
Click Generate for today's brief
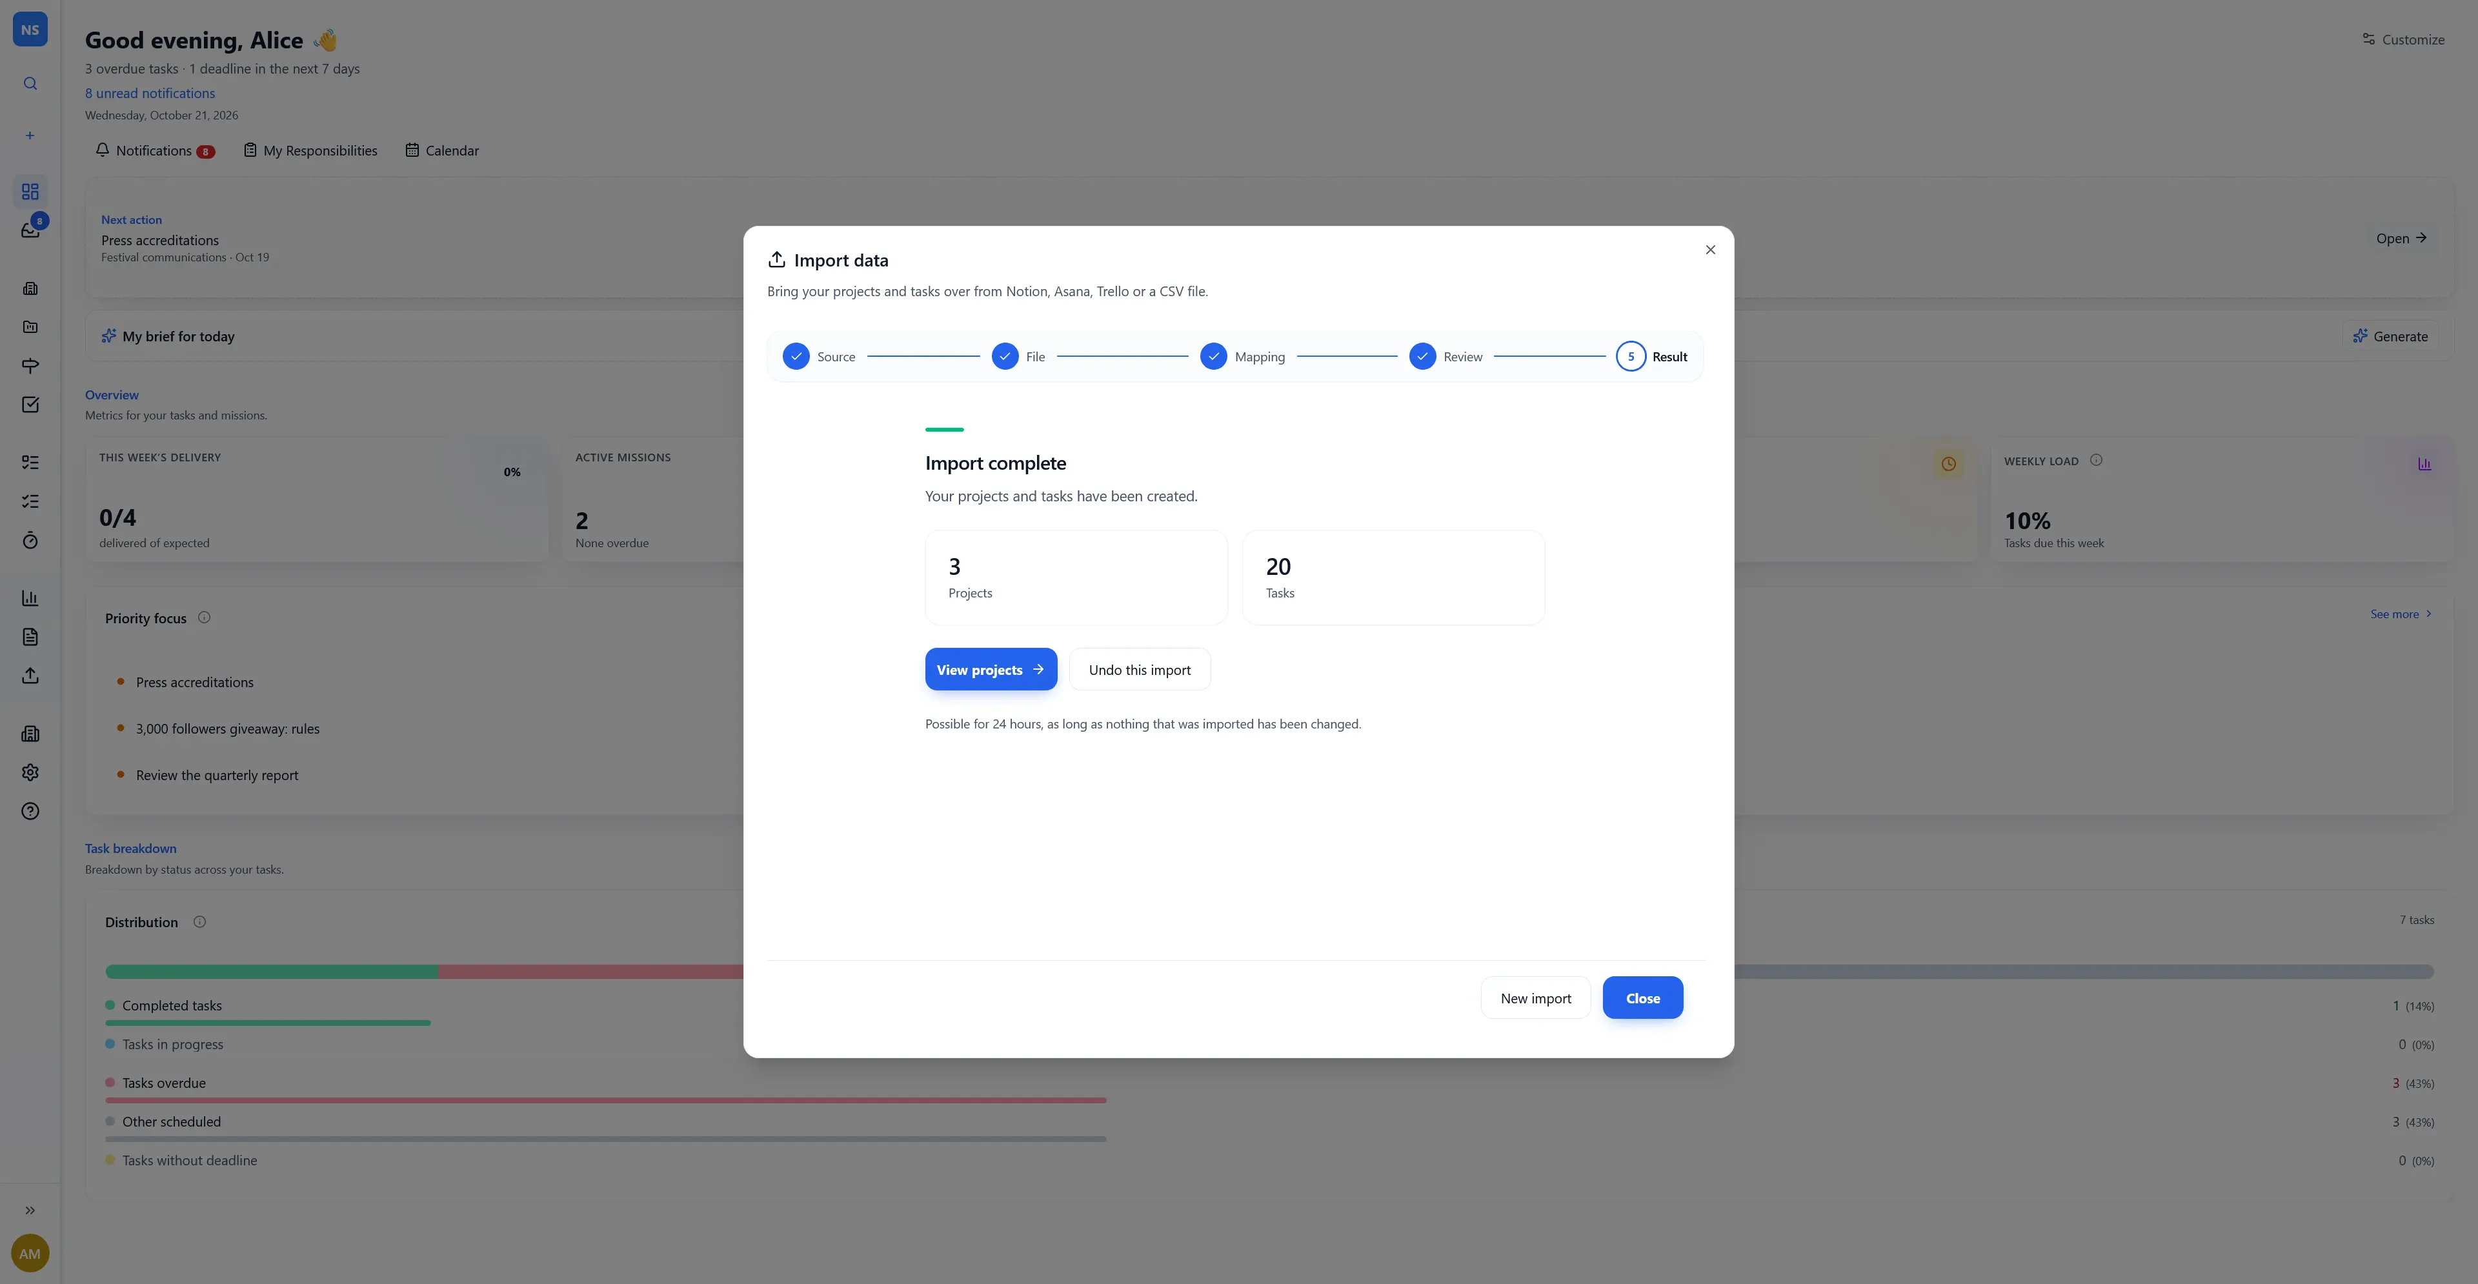click(2390, 337)
